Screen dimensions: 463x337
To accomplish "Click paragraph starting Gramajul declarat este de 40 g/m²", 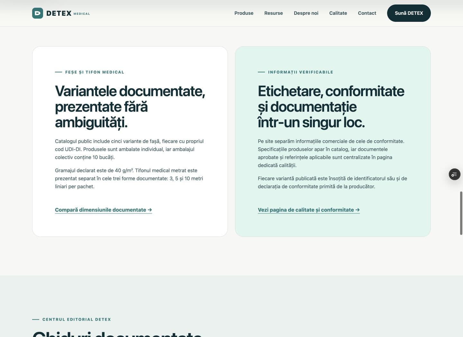I will 129,178.
